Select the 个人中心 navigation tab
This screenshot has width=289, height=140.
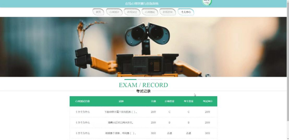186,12
